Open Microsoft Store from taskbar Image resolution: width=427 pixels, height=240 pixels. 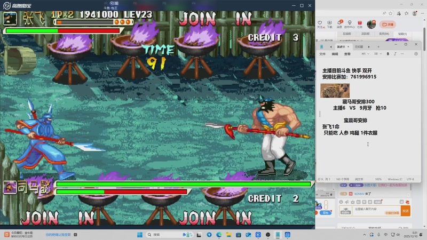(x=239, y=235)
